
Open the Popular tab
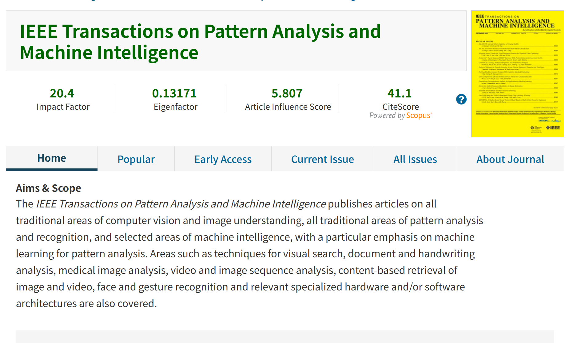[x=136, y=159]
